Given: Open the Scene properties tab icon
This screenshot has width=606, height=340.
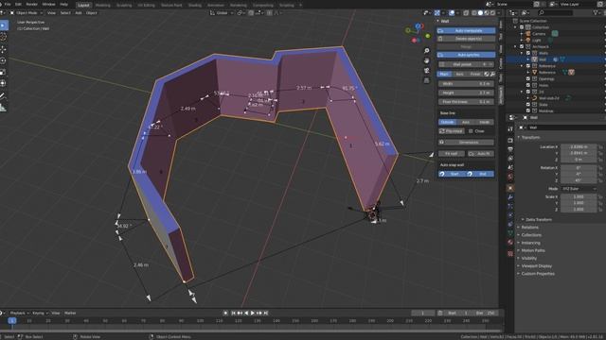Looking at the screenshot, I should pyautogui.click(x=510, y=168).
